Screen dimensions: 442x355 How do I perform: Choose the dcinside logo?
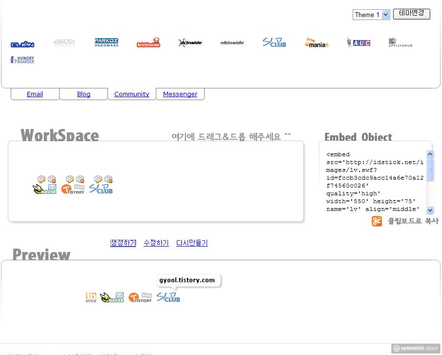pyautogui.click(x=190, y=43)
